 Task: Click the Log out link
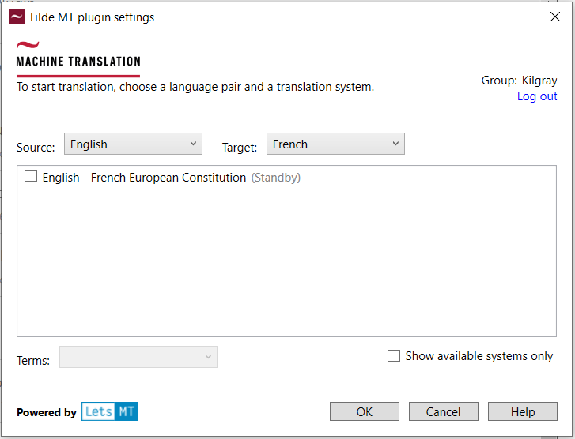(x=537, y=96)
